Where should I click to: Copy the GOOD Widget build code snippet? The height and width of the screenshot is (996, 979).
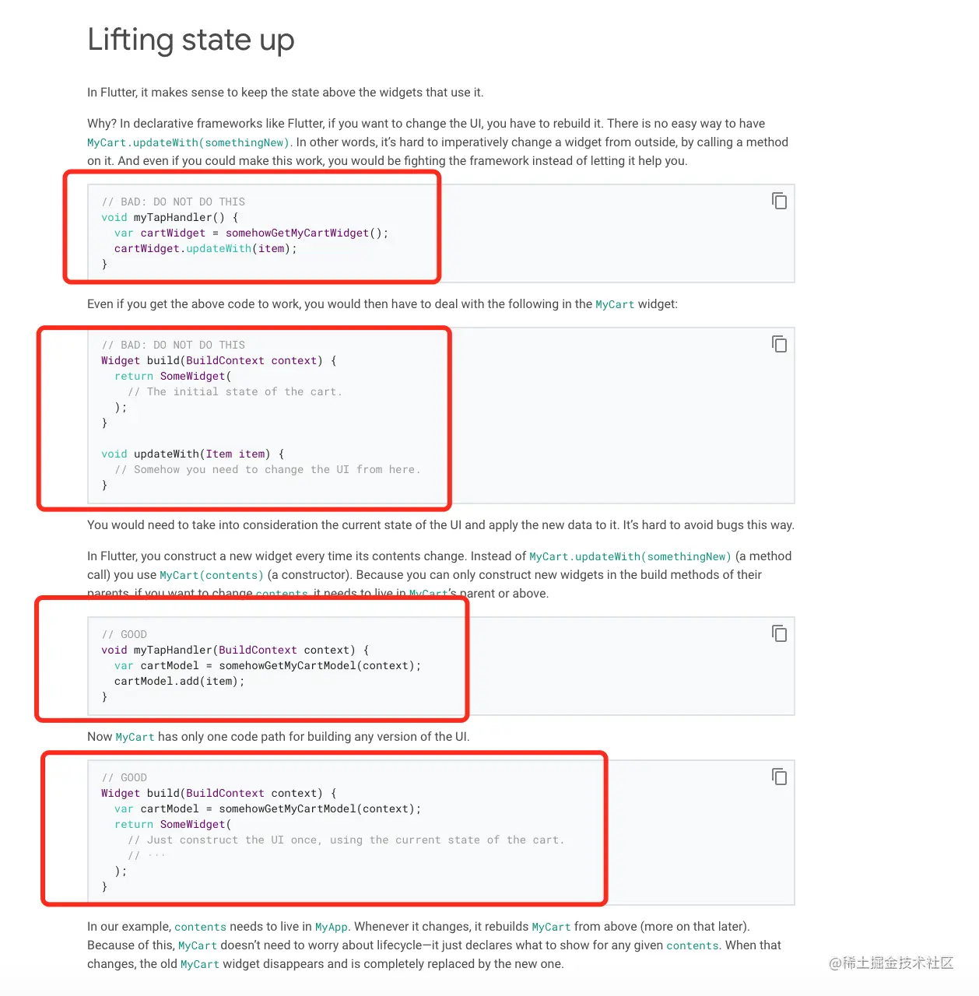(x=779, y=777)
